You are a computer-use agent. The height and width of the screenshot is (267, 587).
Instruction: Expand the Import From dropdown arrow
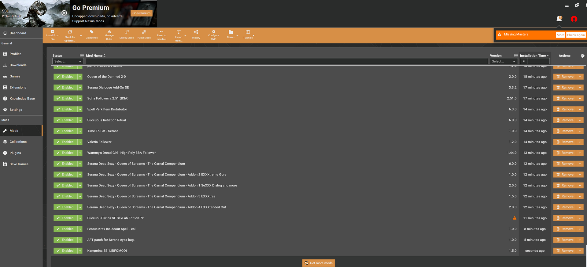[185, 36]
